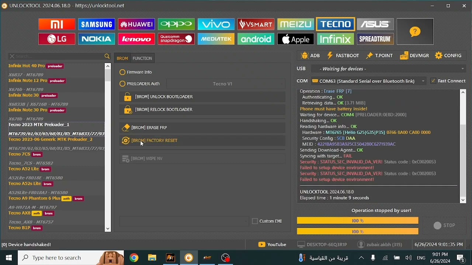
Task: Click the question mark help tile
Action: 415,32
